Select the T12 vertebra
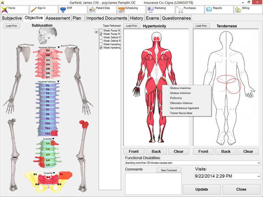This screenshot has width=263, height=197. point(48,134)
